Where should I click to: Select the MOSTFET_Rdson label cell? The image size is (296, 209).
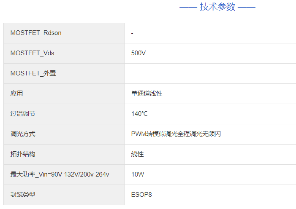[36, 33]
